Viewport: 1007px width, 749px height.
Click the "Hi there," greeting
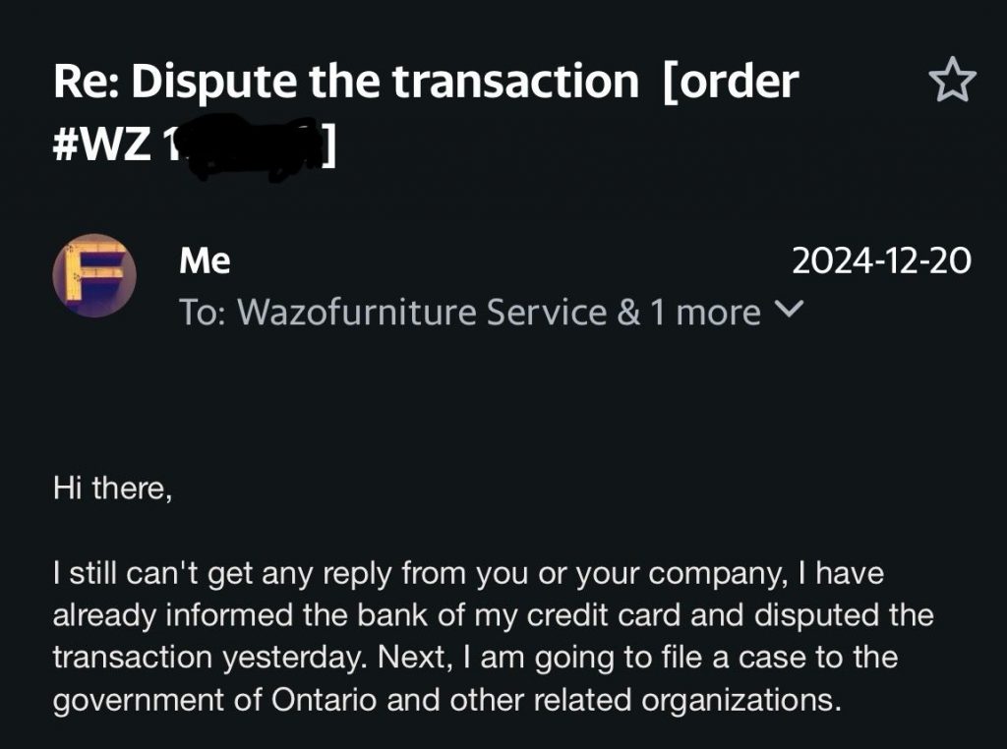pyautogui.click(x=112, y=490)
